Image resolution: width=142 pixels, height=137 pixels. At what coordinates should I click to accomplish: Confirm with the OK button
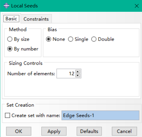coord(19,131)
